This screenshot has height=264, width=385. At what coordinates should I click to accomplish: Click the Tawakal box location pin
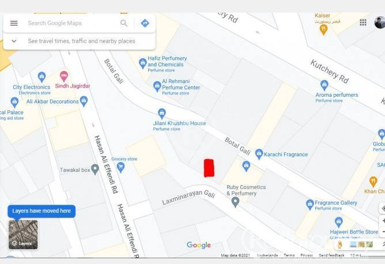[95, 169]
